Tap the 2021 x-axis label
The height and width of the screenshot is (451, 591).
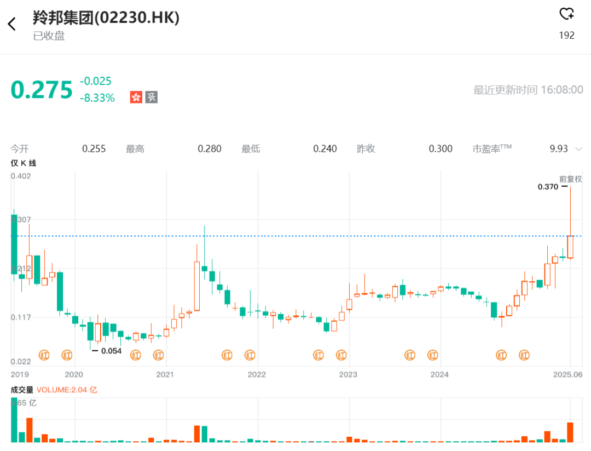165,374
